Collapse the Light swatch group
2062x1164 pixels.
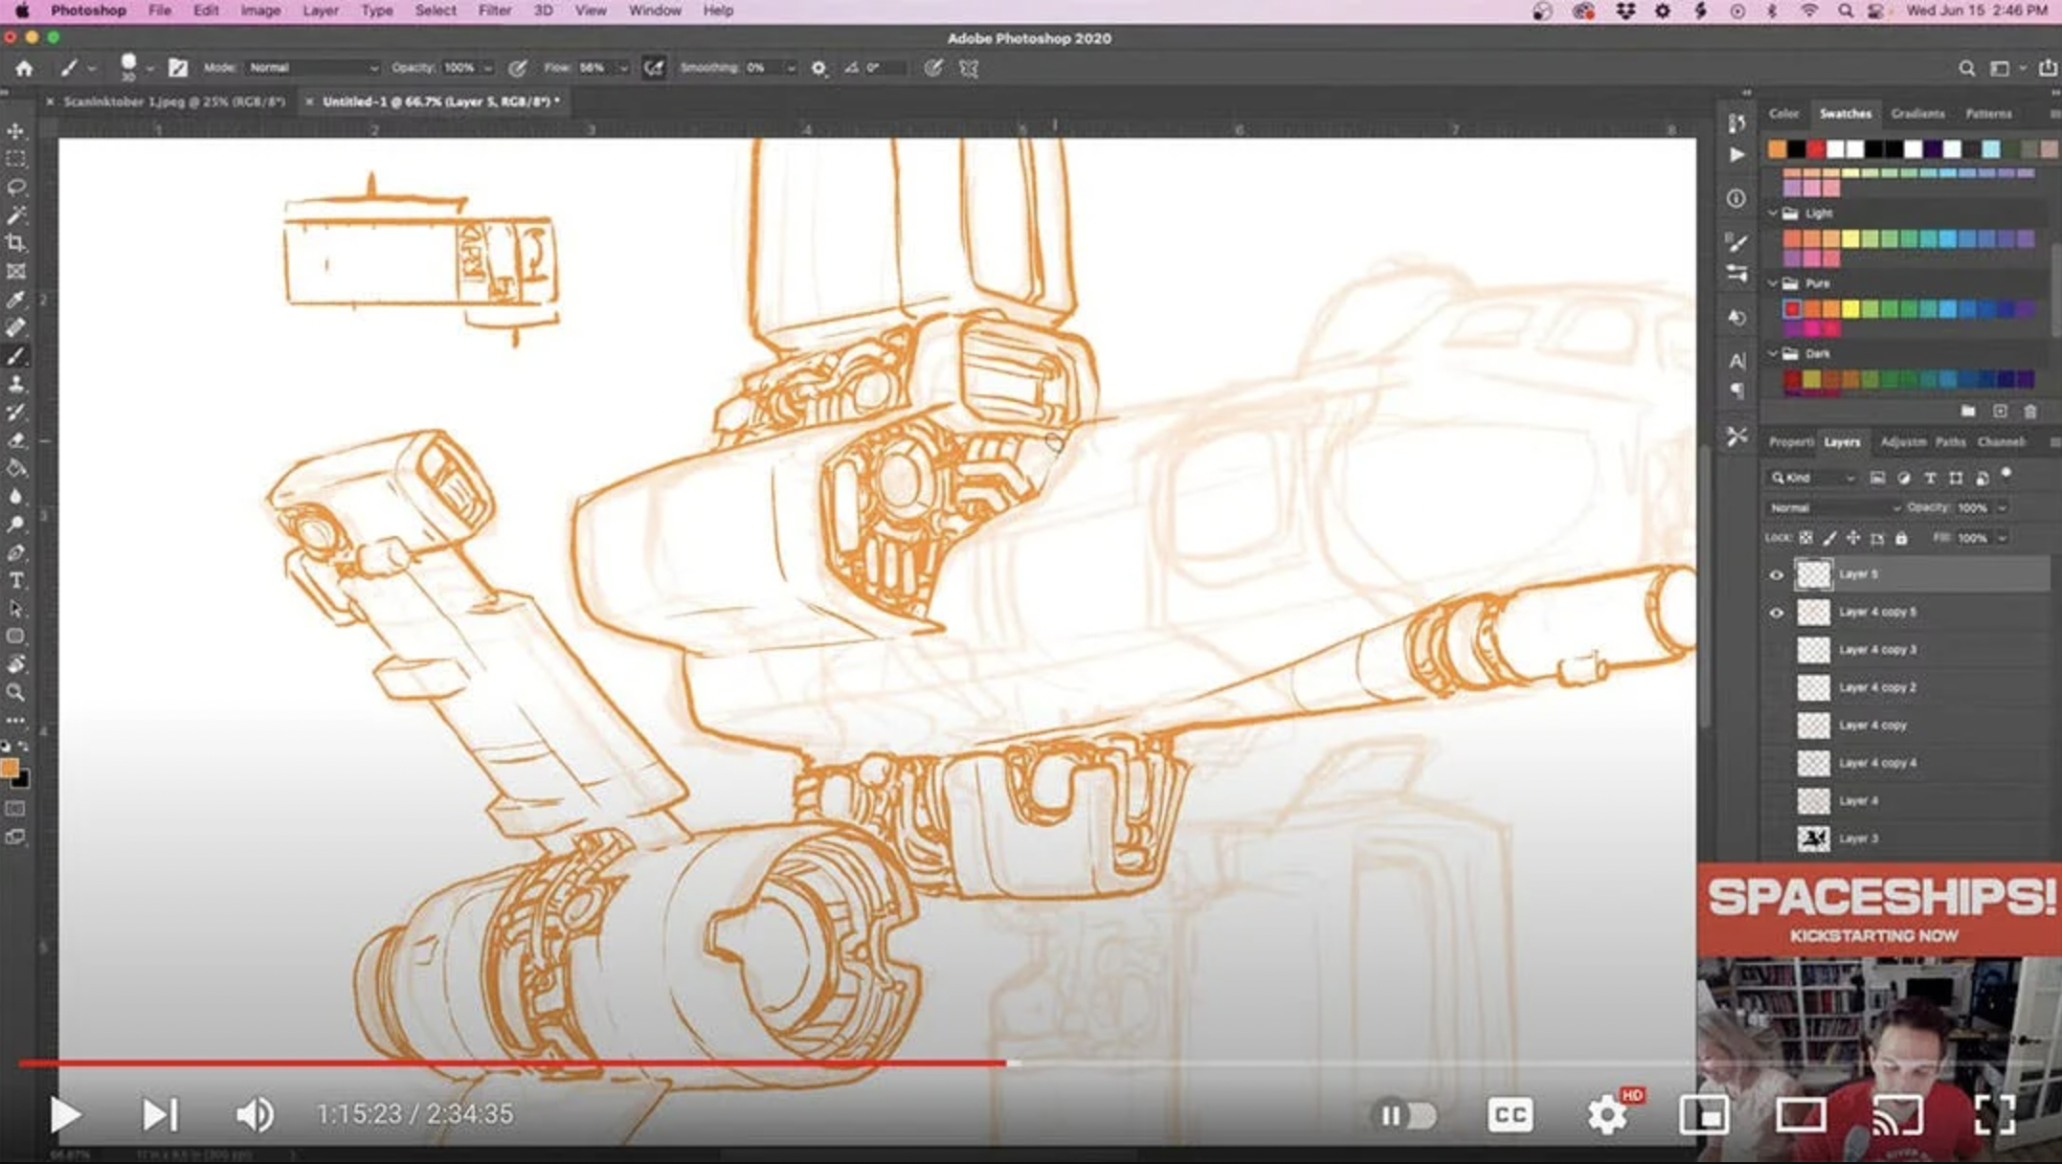click(x=1773, y=213)
